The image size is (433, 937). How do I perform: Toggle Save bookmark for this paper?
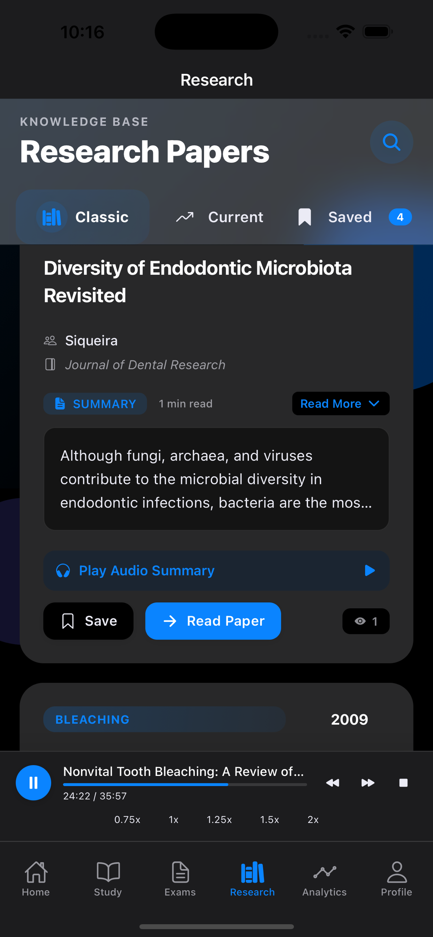click(89, 621)
